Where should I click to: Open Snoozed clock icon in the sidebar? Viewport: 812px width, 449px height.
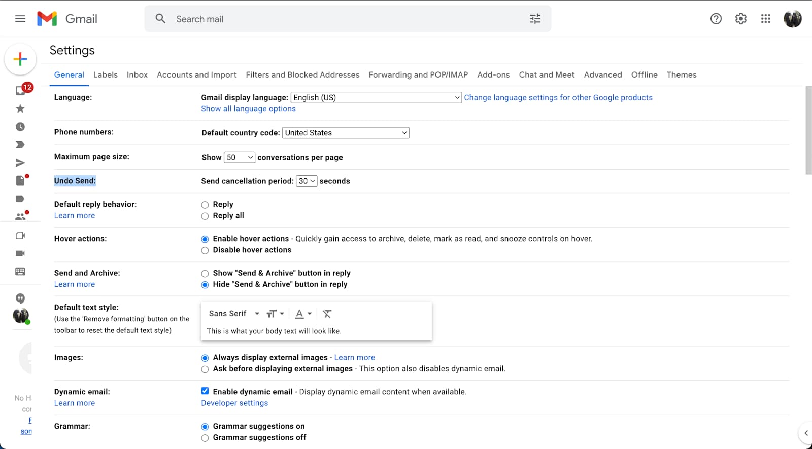(x=20, y=127)
